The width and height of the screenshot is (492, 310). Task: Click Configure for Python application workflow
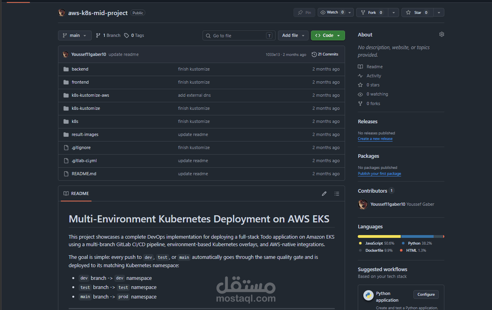426,295
